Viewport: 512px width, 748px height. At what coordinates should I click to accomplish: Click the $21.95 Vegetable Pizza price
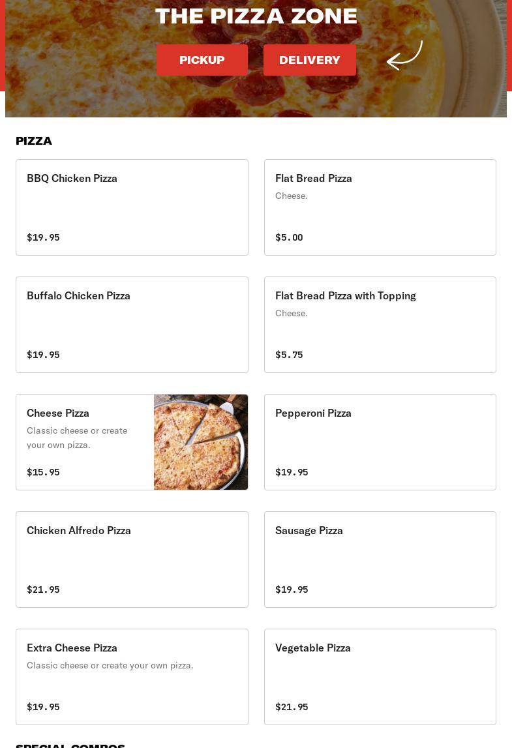(292, 707)
